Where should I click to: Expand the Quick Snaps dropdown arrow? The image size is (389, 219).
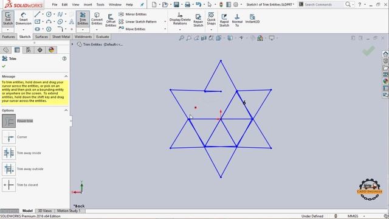211,30
